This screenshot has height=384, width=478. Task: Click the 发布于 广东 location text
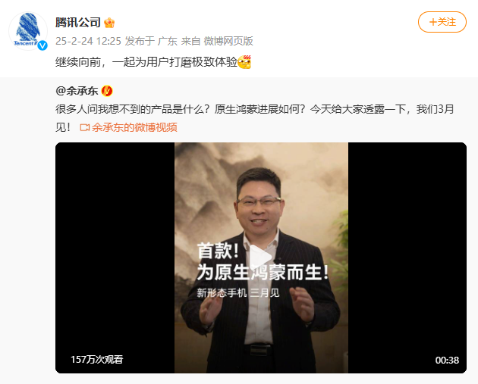point(151,41)
